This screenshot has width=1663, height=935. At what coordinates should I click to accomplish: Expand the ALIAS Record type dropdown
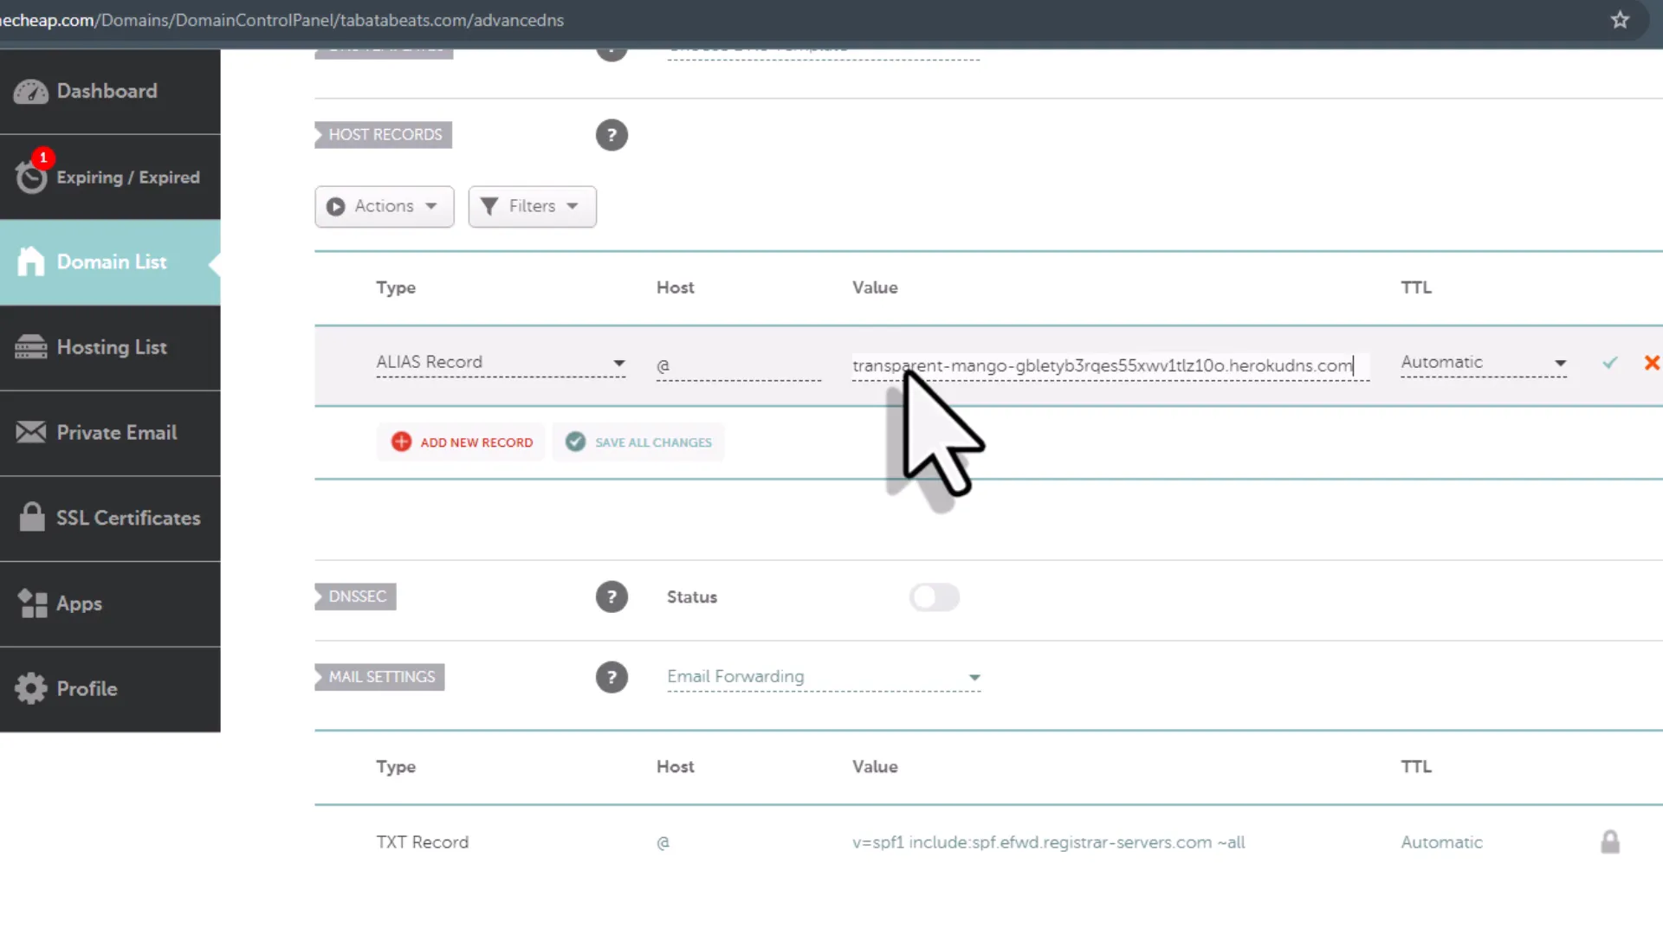pos(502,363)
